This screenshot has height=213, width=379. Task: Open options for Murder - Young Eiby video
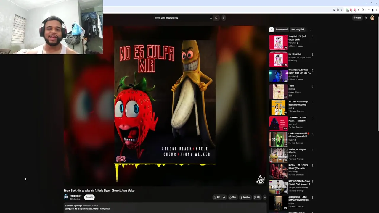coord(312,70)
